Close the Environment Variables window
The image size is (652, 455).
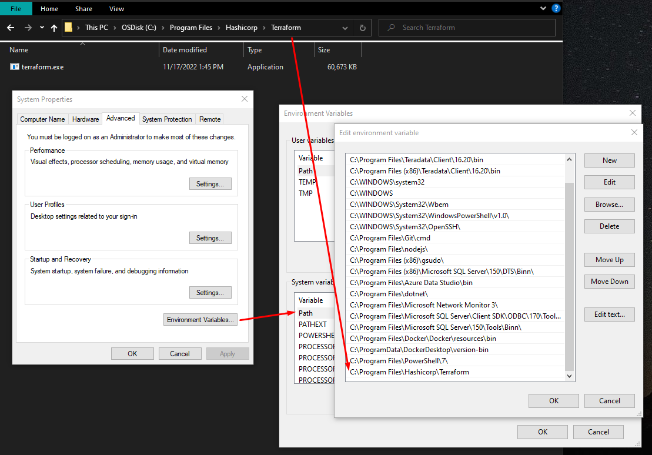pyautogui.click(x=633, y=113)
